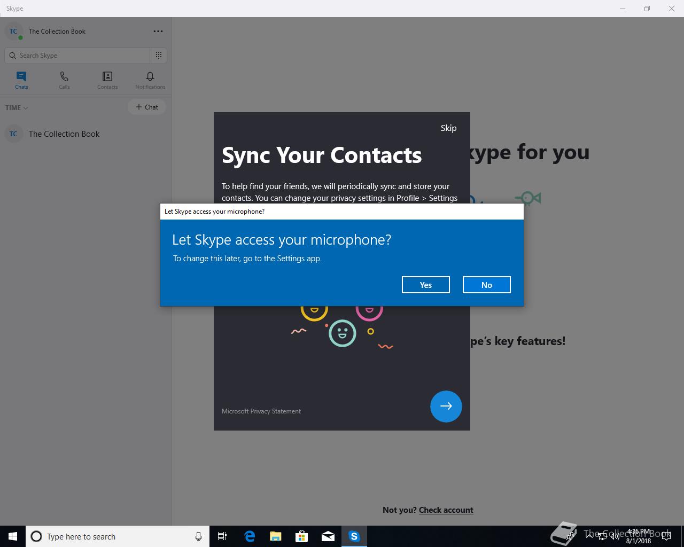Close the Skype window
This screenshot has height=547, width=684.
tap(672, 9)
